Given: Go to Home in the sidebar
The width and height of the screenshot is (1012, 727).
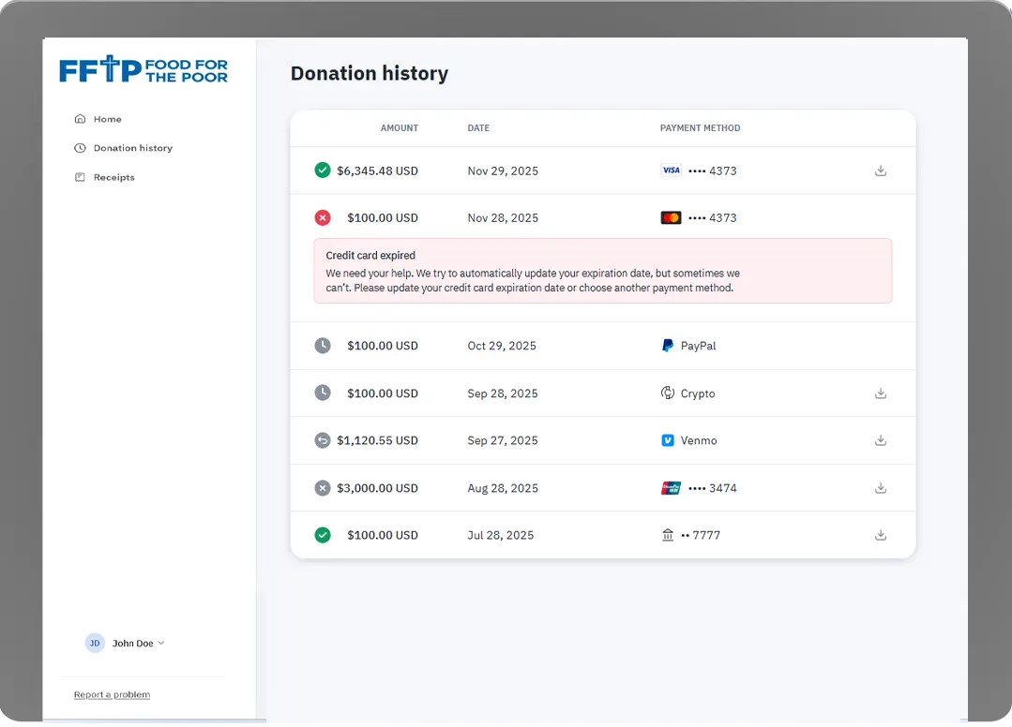Looking at the screenshot, I should (x=107, y=119).
